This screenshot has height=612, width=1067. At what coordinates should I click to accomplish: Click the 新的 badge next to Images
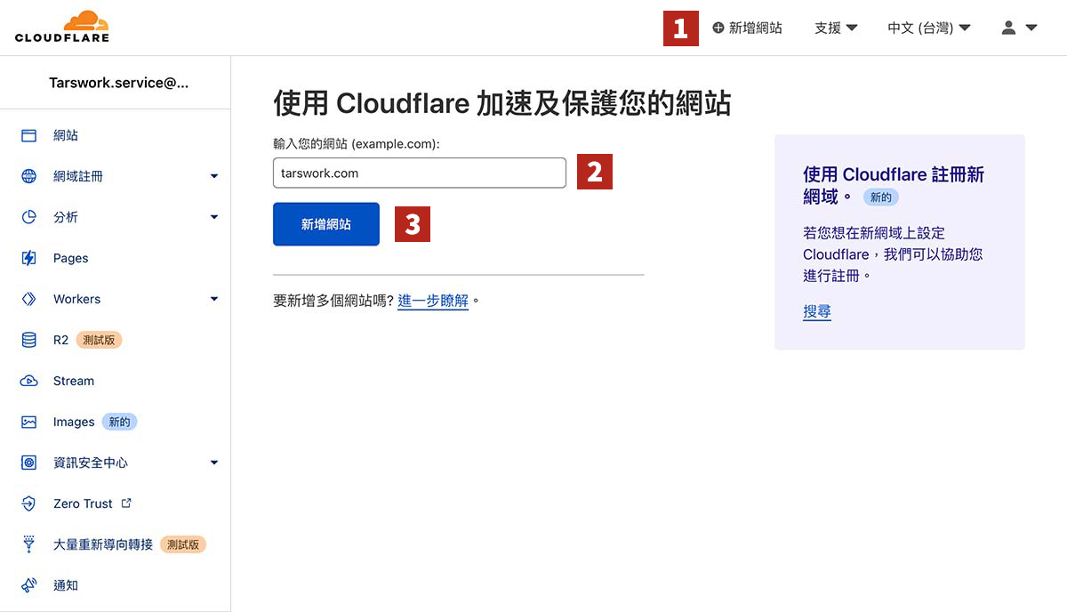click(119, 422)
